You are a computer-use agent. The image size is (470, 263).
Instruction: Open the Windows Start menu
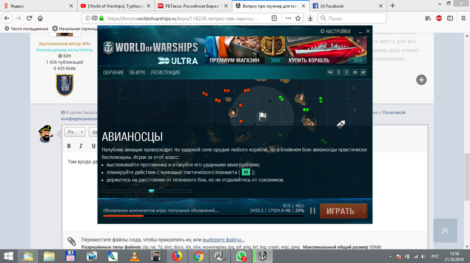point(8,256)
